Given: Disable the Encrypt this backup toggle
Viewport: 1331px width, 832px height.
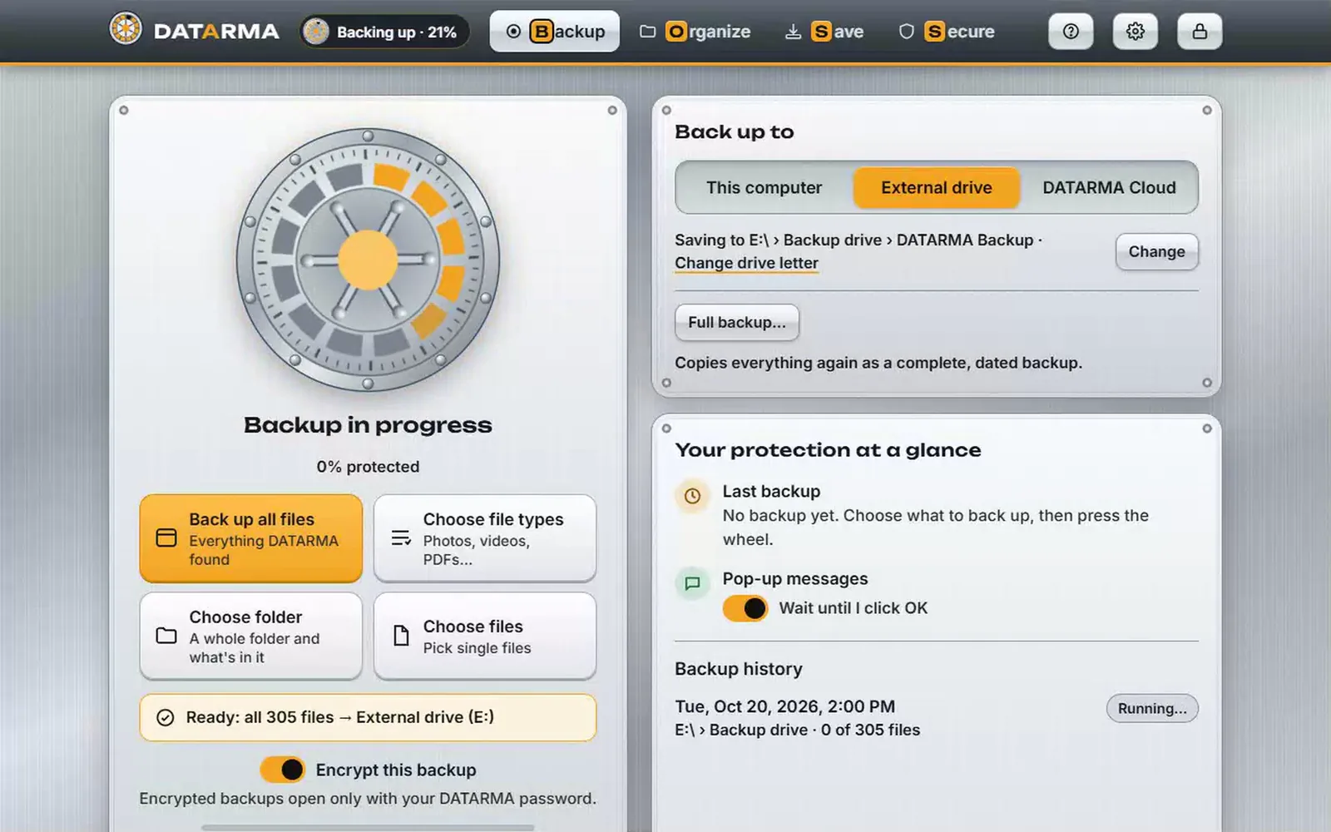Looking at the screenshot, I should pyautogui.click(x=283, y=770).
